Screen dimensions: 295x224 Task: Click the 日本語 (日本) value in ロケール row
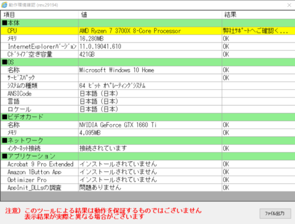(x=99, y=109)
